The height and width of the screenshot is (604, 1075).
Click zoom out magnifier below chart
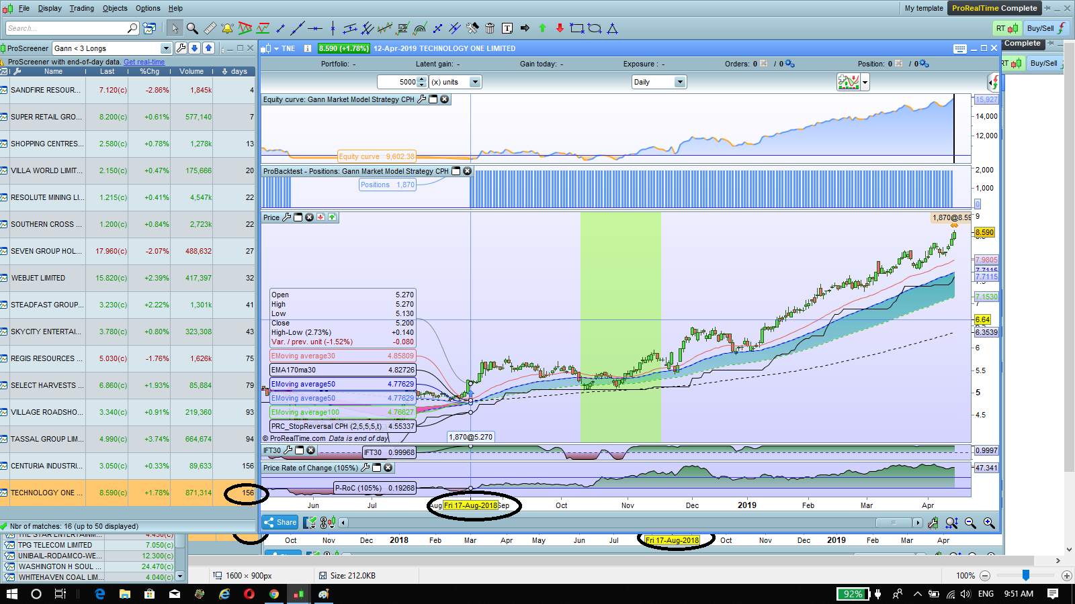[970, 523]
